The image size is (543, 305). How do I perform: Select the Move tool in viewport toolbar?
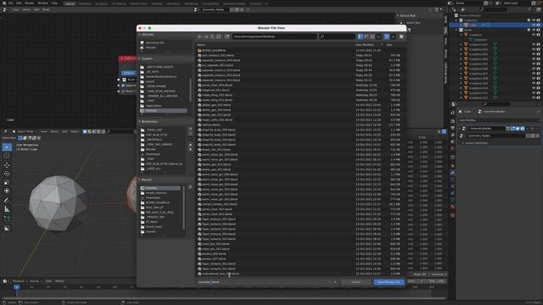7,165
